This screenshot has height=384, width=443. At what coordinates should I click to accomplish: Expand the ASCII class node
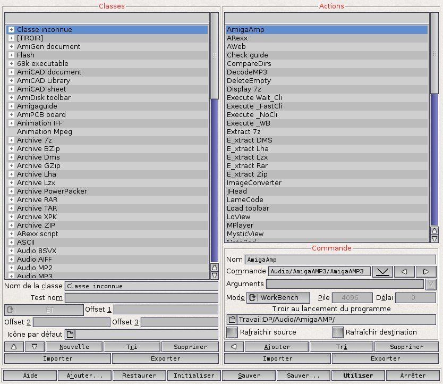11,242
